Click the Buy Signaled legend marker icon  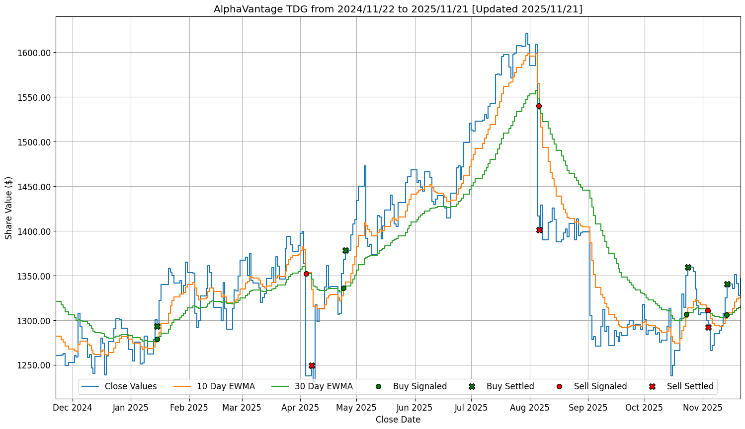[378, 386]
